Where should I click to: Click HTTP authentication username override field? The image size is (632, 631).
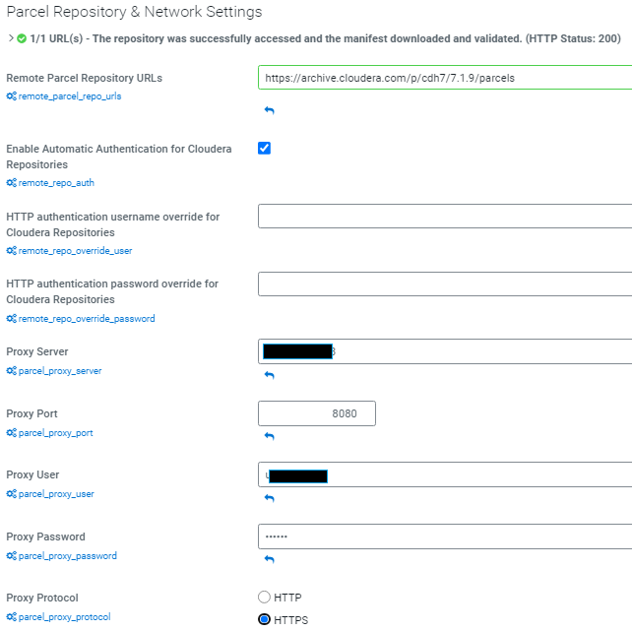(x=445, y=217)
